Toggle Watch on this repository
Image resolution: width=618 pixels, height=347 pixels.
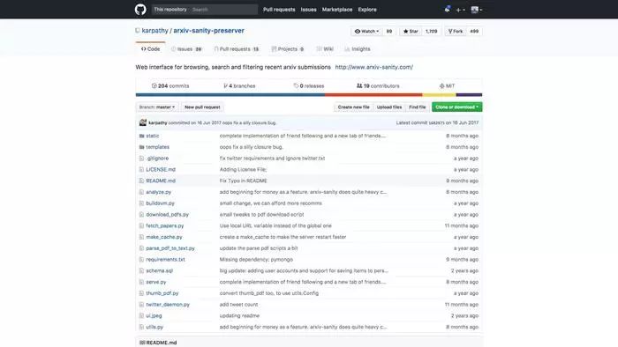[x=366, y=31]
